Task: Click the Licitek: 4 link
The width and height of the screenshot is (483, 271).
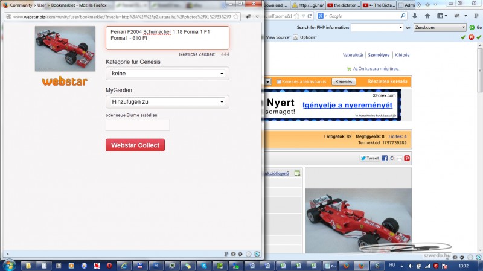Action: 397,136
